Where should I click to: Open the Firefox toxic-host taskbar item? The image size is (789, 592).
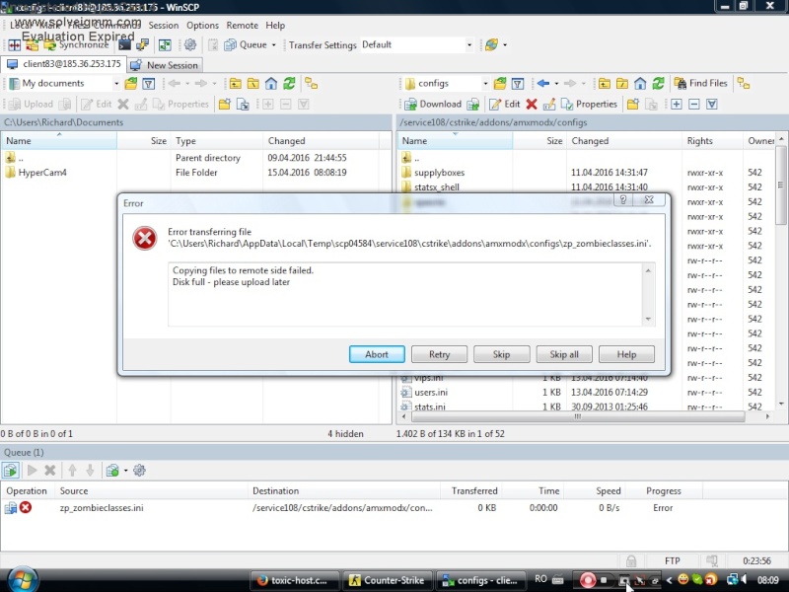tap(294, 580)
